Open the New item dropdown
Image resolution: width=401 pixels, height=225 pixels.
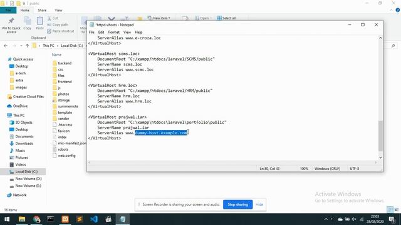click(159, 18)
